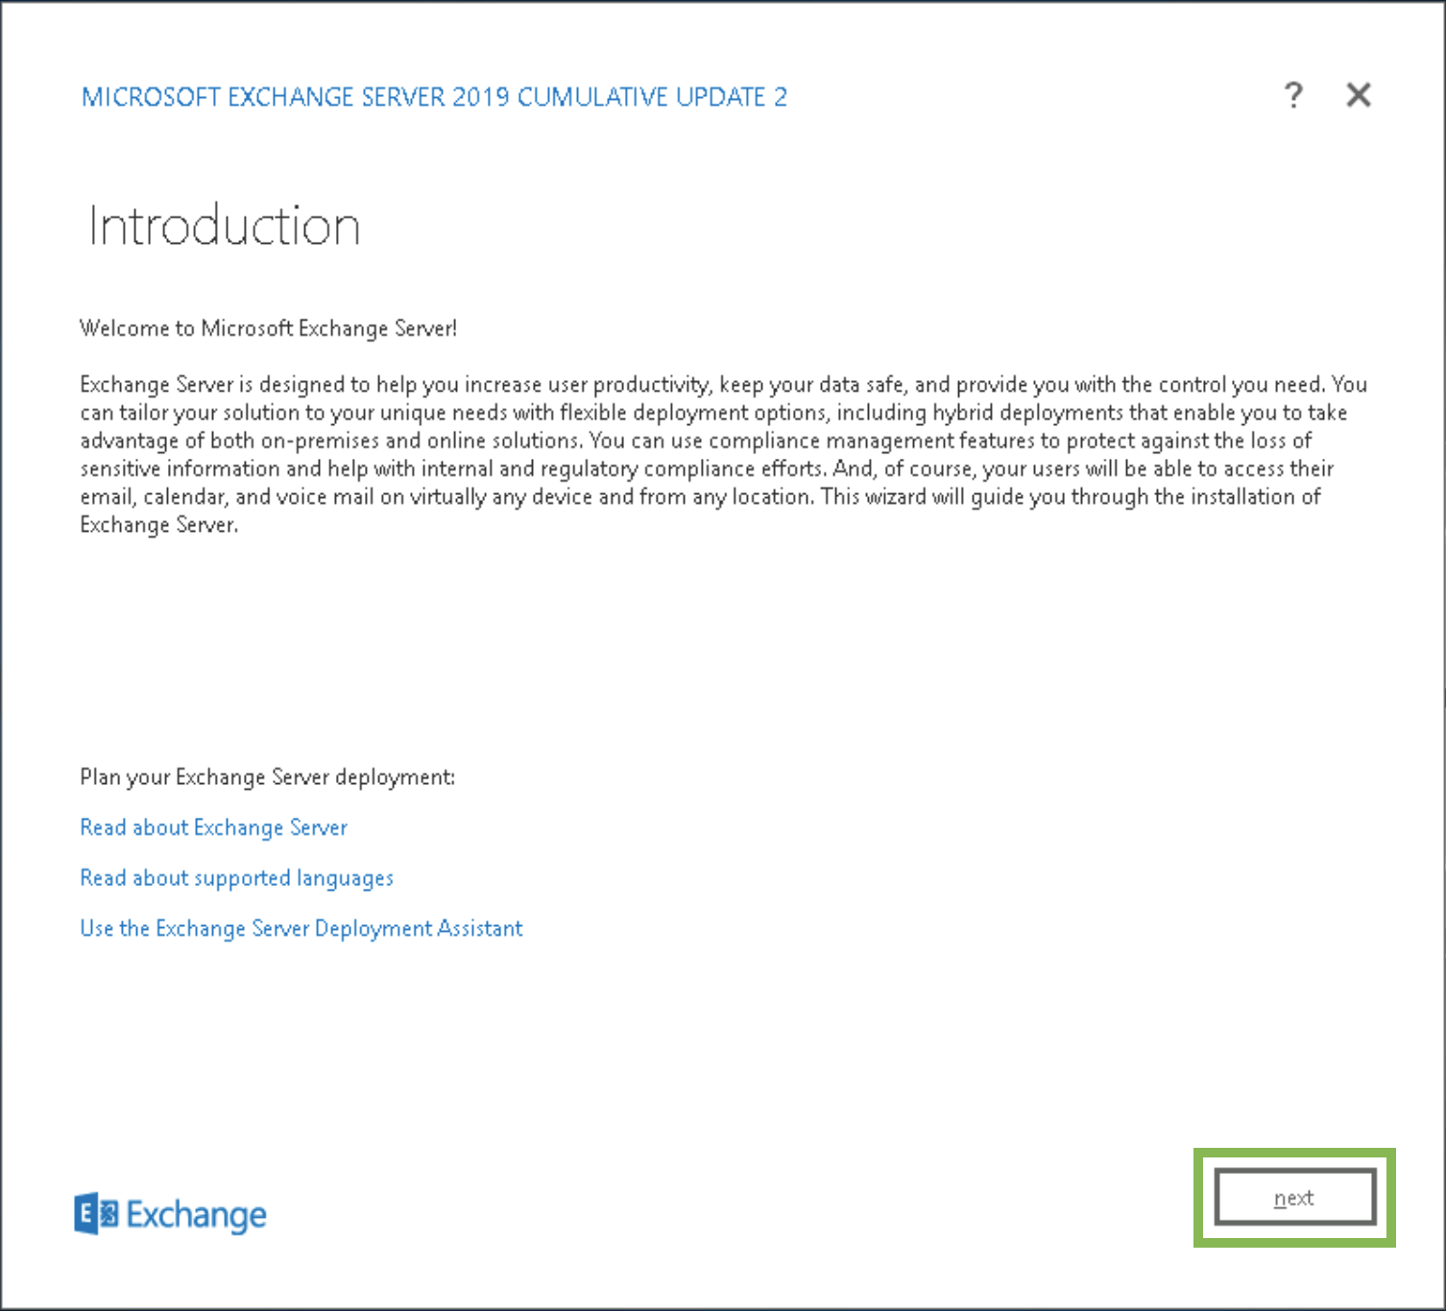Screen dimensions: 1446x1311
Task: Click Plan your Exchange Server deployment label
Action: coord(268,776)
